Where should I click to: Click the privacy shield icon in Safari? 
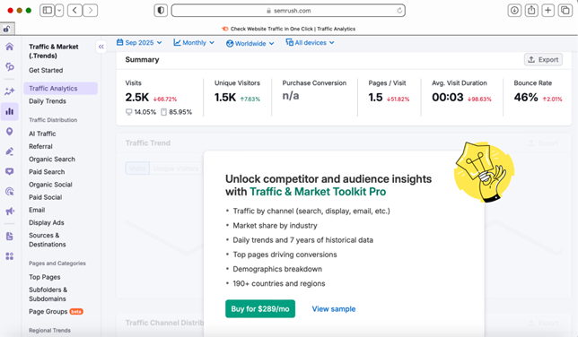click(x=161, y=11)
